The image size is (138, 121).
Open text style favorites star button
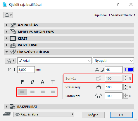[x=10, y=61]
